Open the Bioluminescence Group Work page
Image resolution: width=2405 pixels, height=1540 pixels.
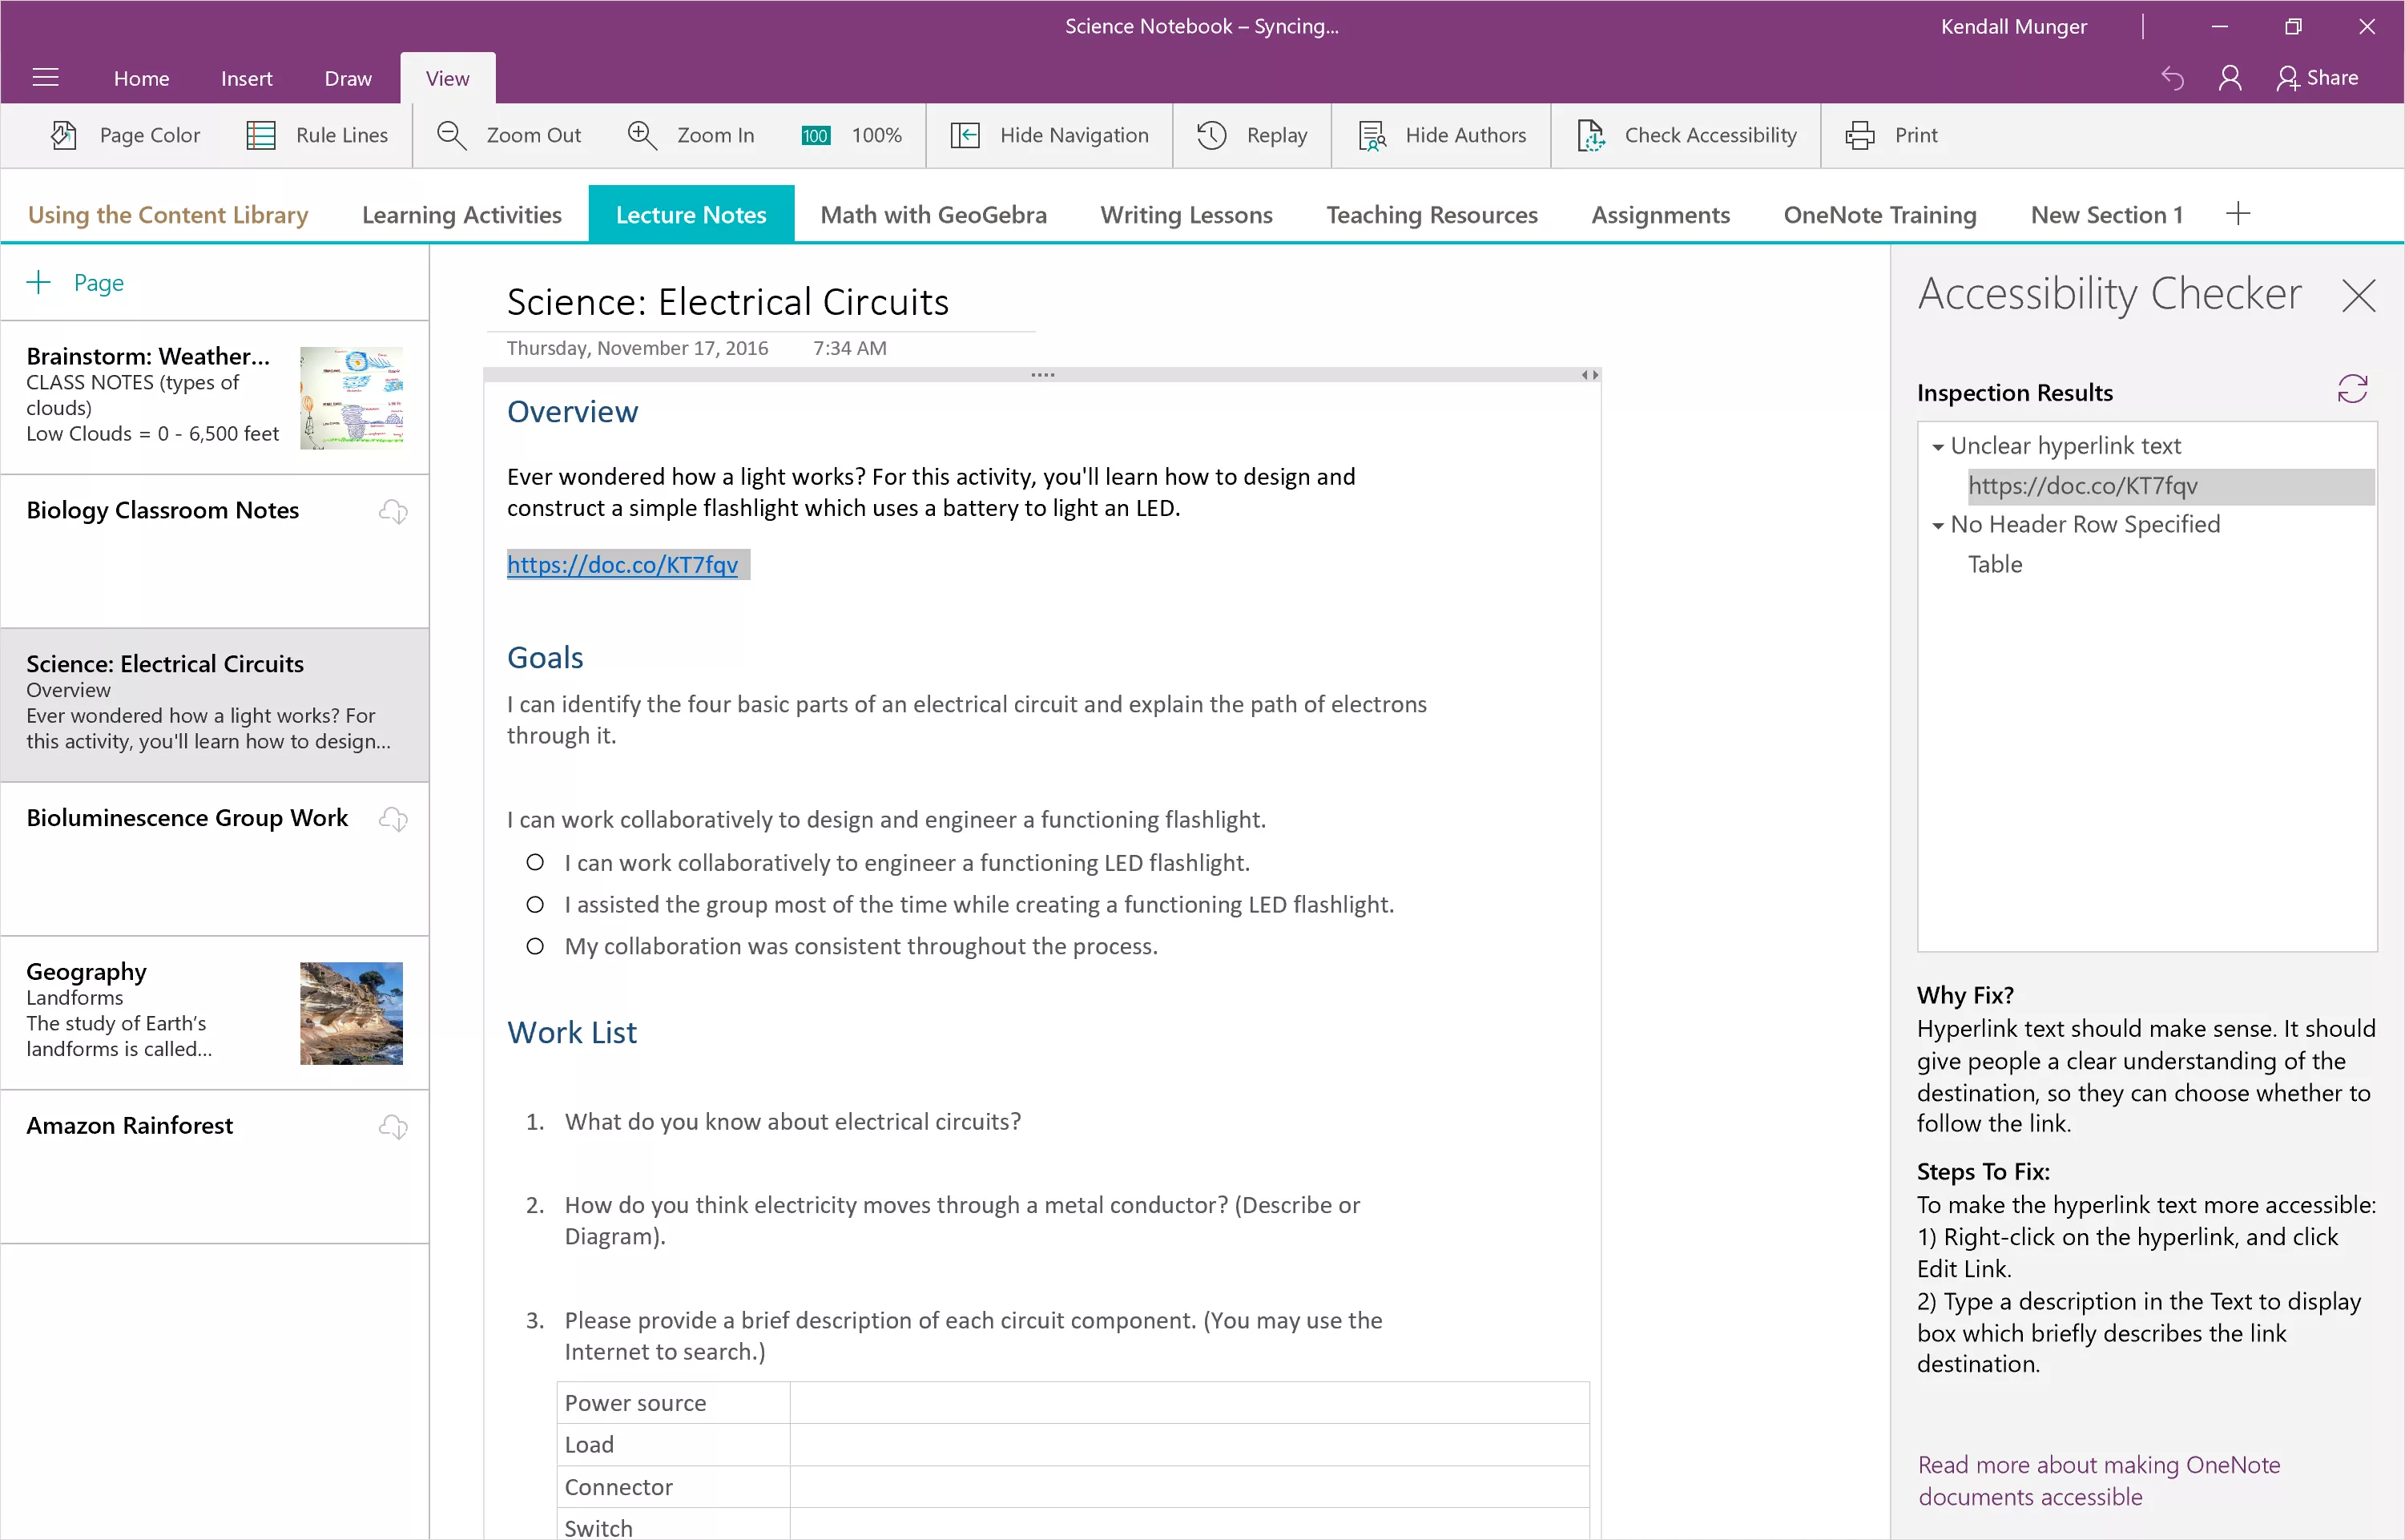215,859
